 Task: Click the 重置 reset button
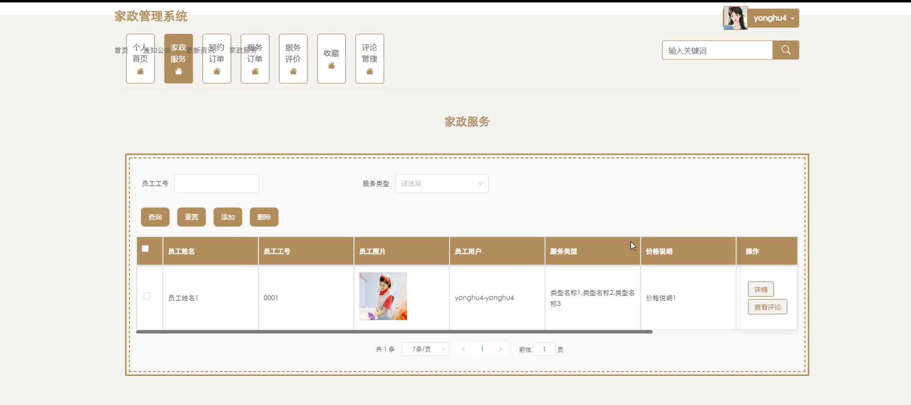point(191,217)
